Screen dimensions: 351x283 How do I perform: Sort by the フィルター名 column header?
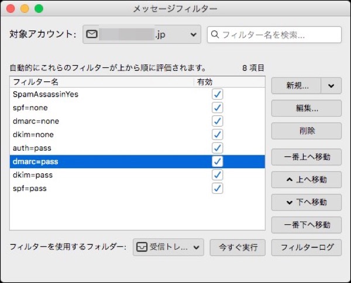(99, 82)
